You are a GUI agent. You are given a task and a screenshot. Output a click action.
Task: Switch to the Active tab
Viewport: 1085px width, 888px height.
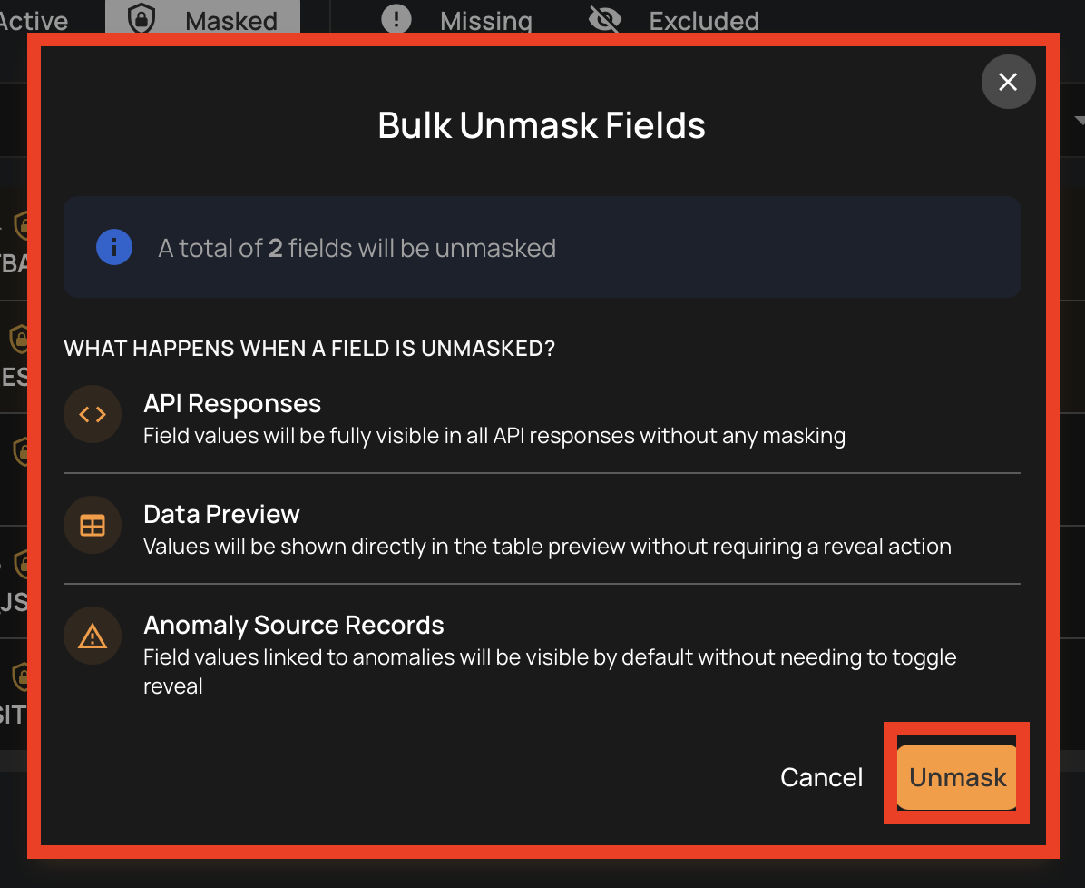pyautogui.click(x=34, y=19)
